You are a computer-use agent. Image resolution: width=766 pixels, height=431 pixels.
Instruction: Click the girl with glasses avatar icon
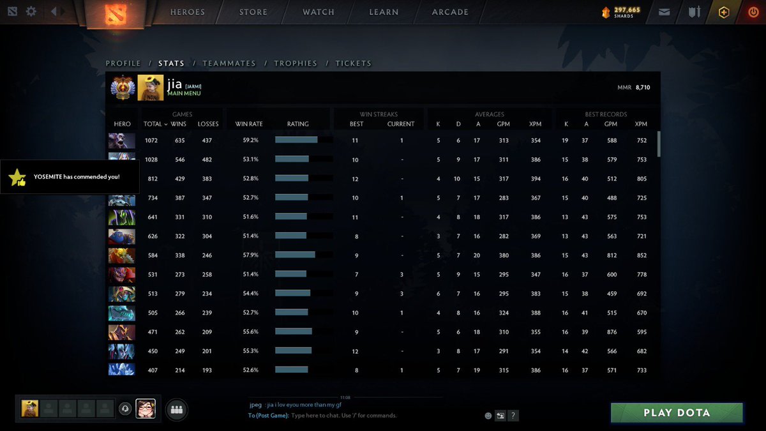146,409
